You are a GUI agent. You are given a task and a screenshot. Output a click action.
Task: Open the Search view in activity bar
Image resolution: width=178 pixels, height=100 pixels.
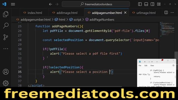(6, 26)
